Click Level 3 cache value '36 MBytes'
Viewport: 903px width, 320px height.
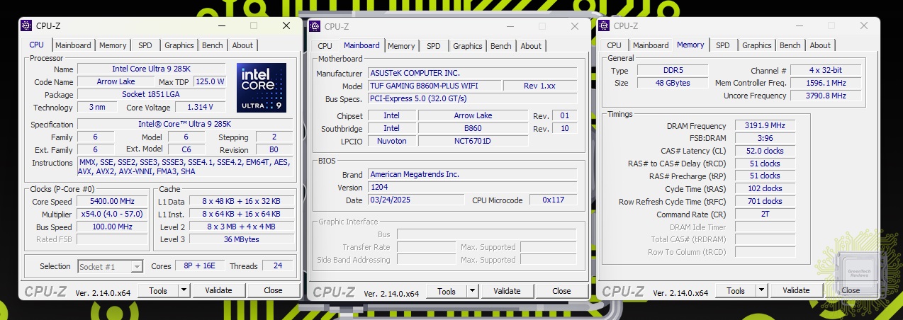(241, 239)
